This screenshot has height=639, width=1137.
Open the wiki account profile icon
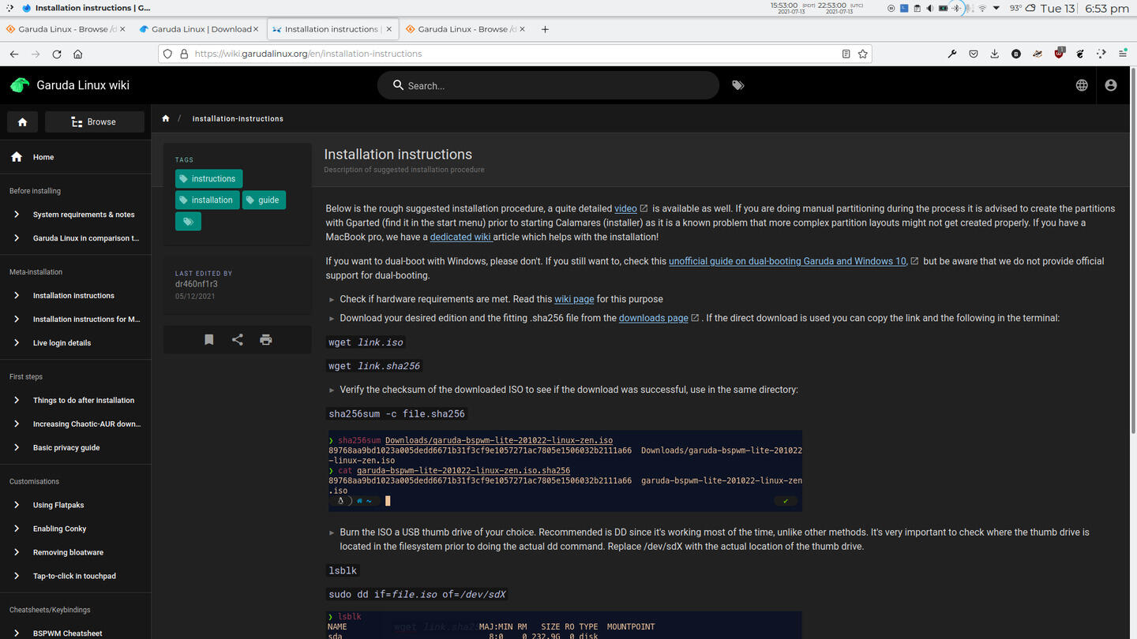click(x=1111, y=85)
